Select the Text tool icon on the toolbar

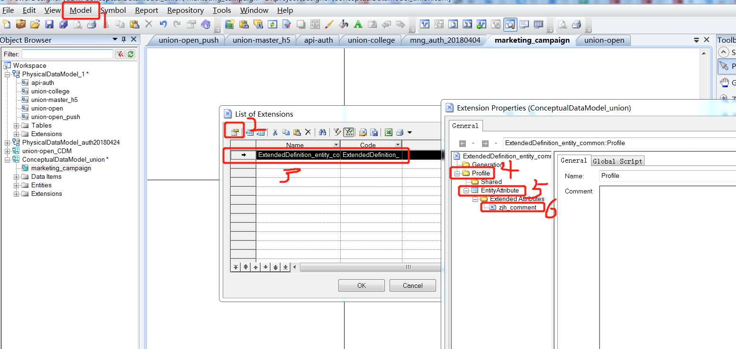[x=357, y=24]
